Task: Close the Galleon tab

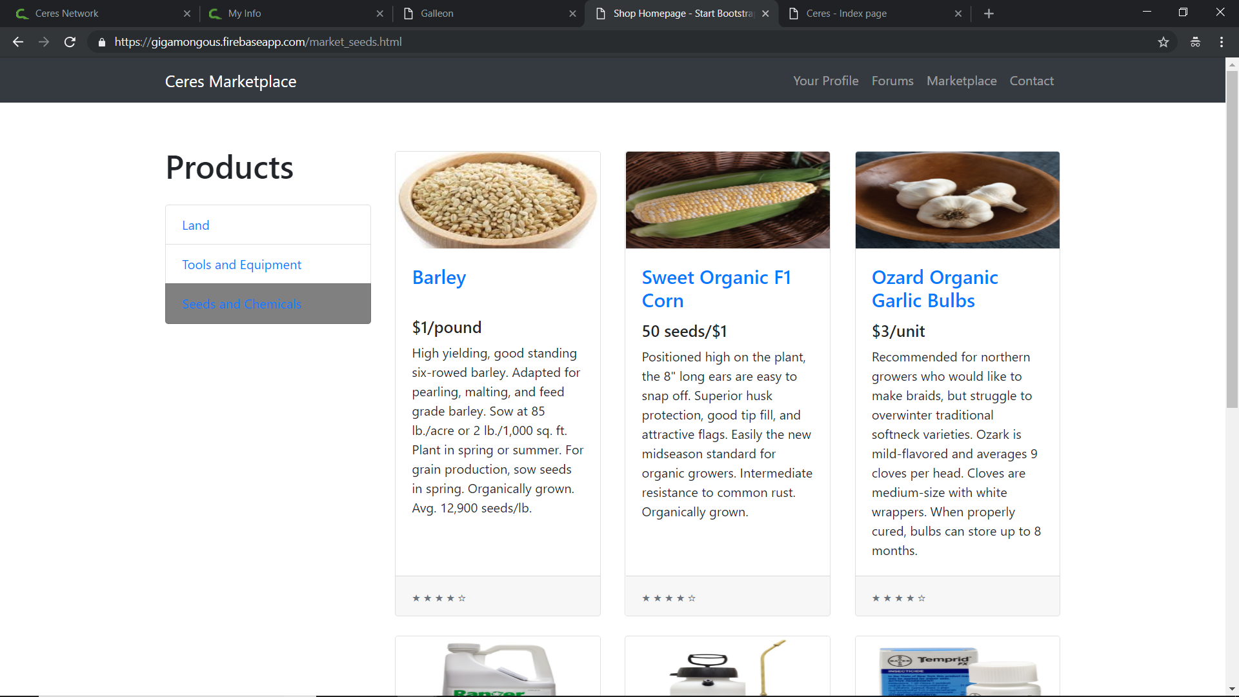Action: click(572, 14)
